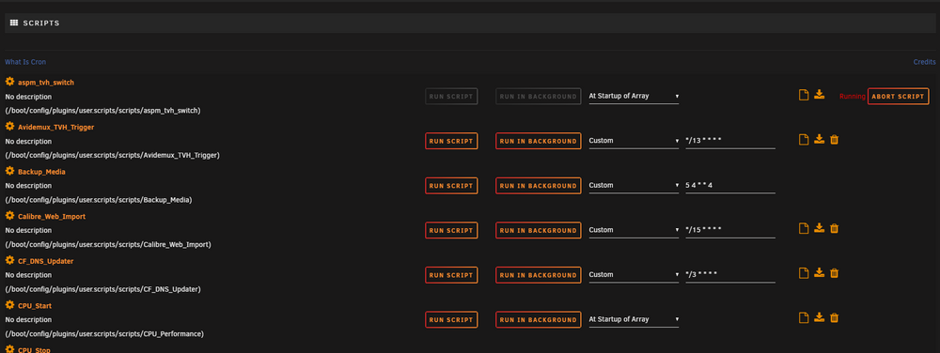The height and width of the screenshot is (353, 940).
Task: Click the aspm_tvh_switch script name
Action: (46, 83)
